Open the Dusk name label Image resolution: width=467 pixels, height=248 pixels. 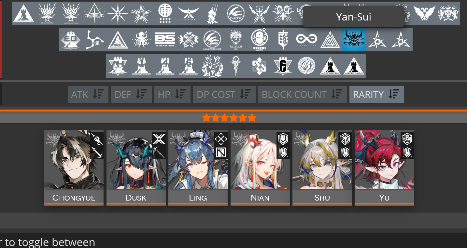click(x=136, y=197)
